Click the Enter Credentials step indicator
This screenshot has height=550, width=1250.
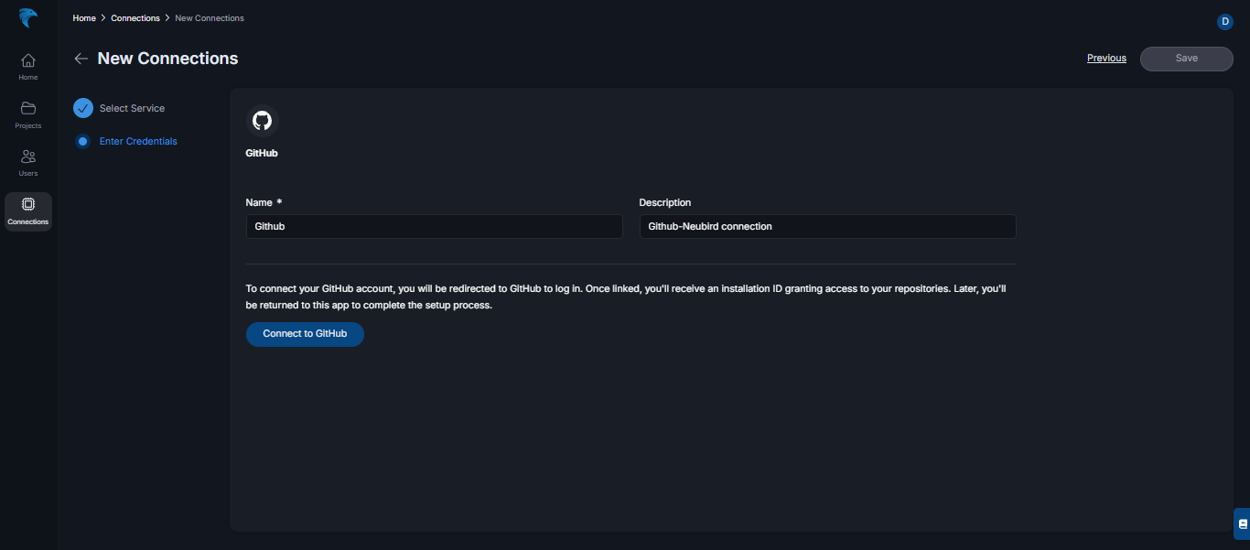coord(83,142)
